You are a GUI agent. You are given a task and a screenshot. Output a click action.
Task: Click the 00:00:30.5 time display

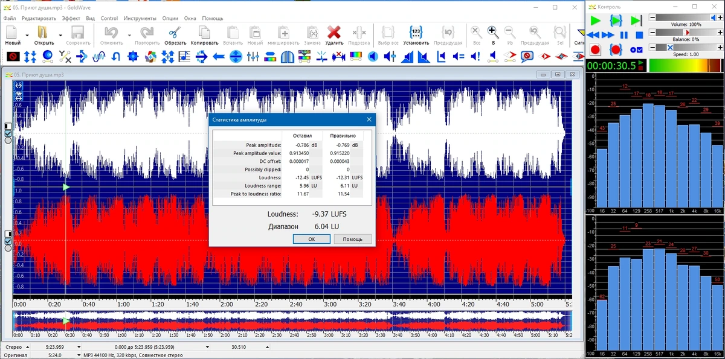(611, 65)
